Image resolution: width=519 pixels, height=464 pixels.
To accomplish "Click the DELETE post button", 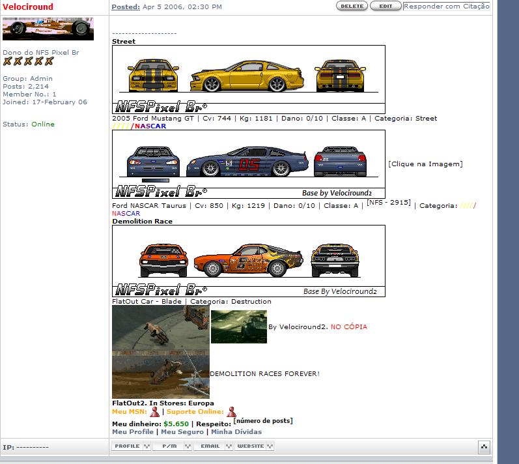I will pos(352,6).
